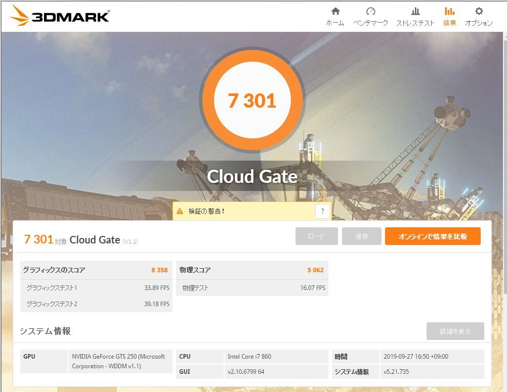The height and width of the screenshot is (392, 507).
Task: Click the validation warning triangle icon
Action: (x=180, y=211)
